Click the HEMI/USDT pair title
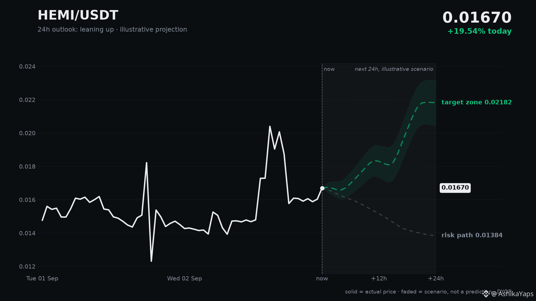 click(78, 15)
